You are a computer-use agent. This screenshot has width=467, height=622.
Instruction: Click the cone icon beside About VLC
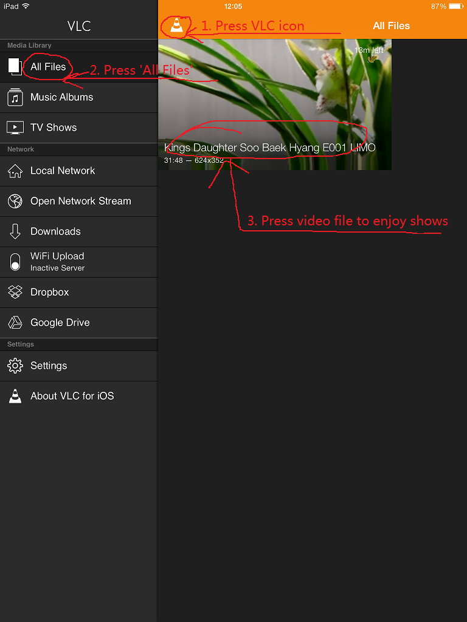tap(15, 396)
